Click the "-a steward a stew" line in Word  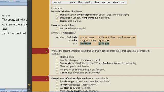(x=14, y=24)
